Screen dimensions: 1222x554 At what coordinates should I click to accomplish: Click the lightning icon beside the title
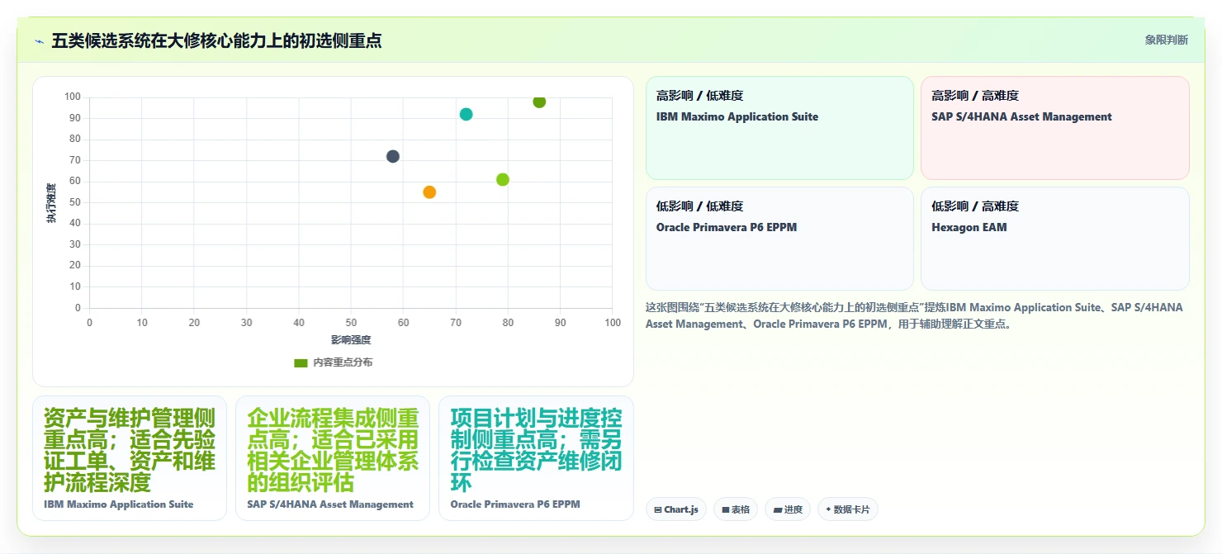39,40
